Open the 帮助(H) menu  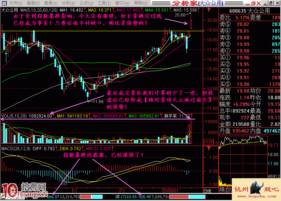pos(141,3)
